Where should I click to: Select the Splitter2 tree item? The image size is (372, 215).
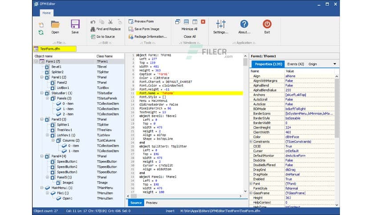57,72
